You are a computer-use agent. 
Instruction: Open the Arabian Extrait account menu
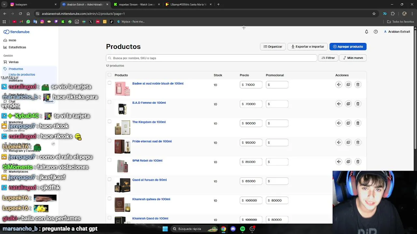pos(397,32)
